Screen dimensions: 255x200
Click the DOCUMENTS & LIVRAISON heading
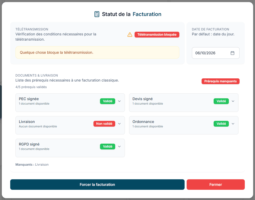pyautogui.click(x=37, y=75)
